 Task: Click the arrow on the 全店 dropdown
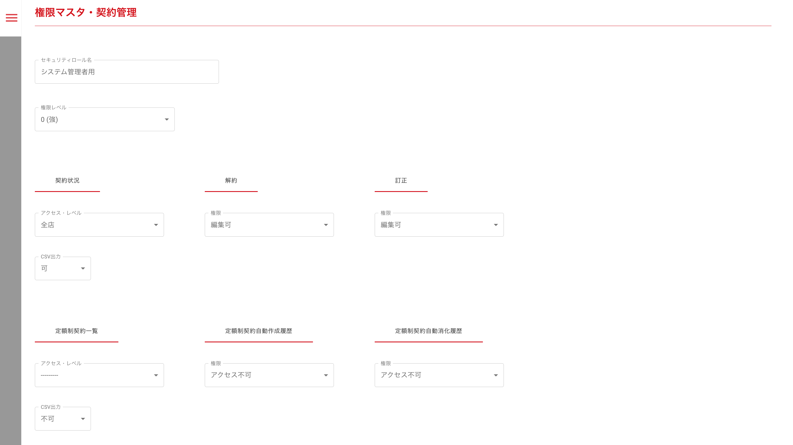point(156,225)
